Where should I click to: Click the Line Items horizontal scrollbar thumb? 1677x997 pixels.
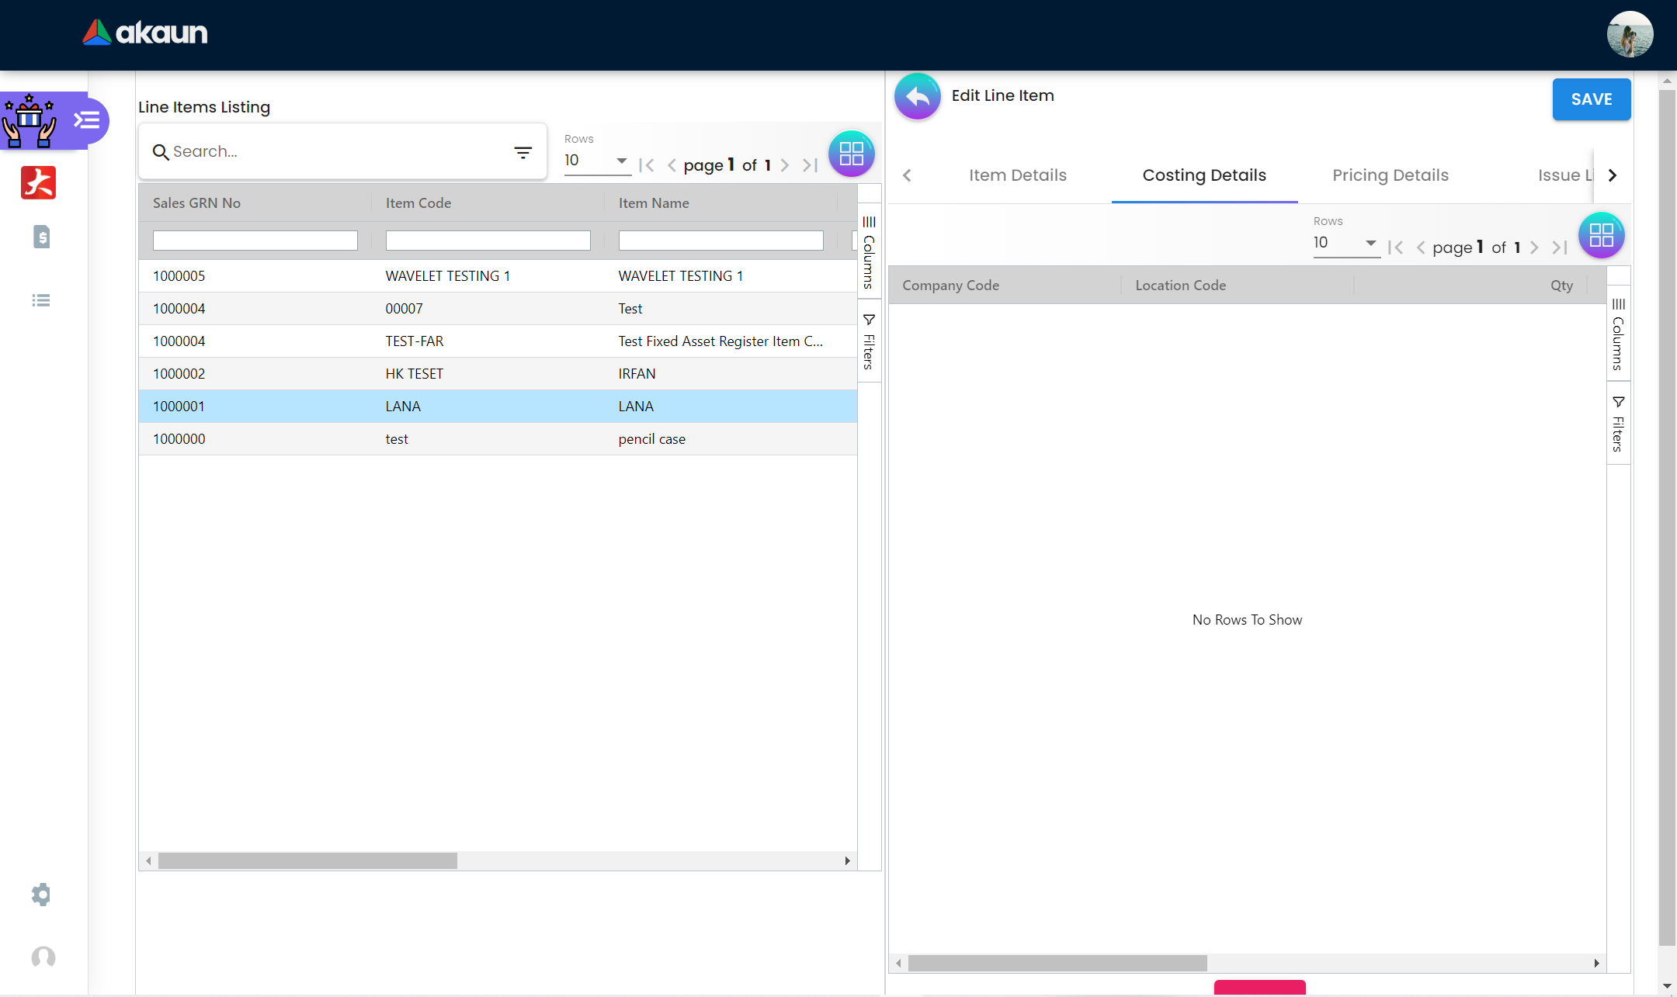[x=307, y=860]
